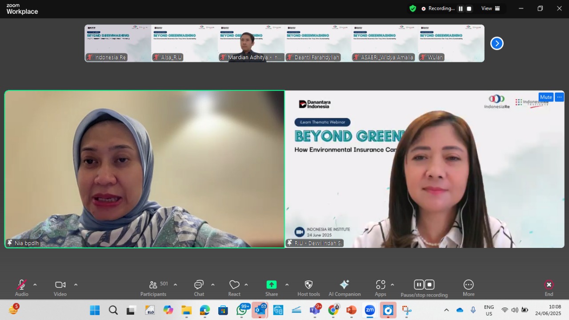Expand video options arrow

coord(76,284)
